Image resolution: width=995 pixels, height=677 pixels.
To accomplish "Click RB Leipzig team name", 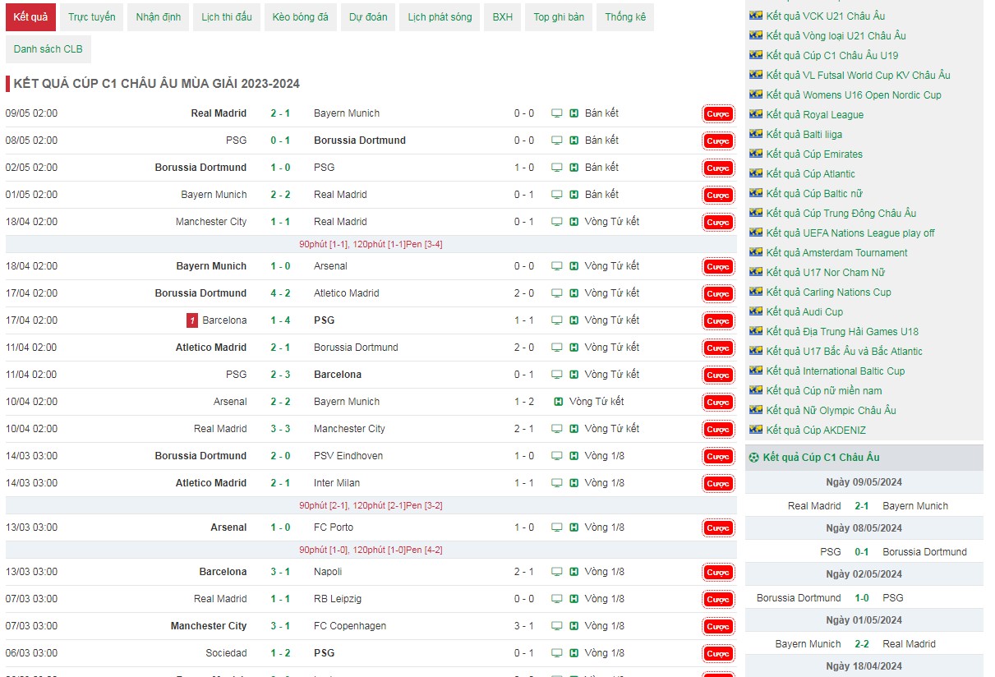I will (x=338, y=599).
